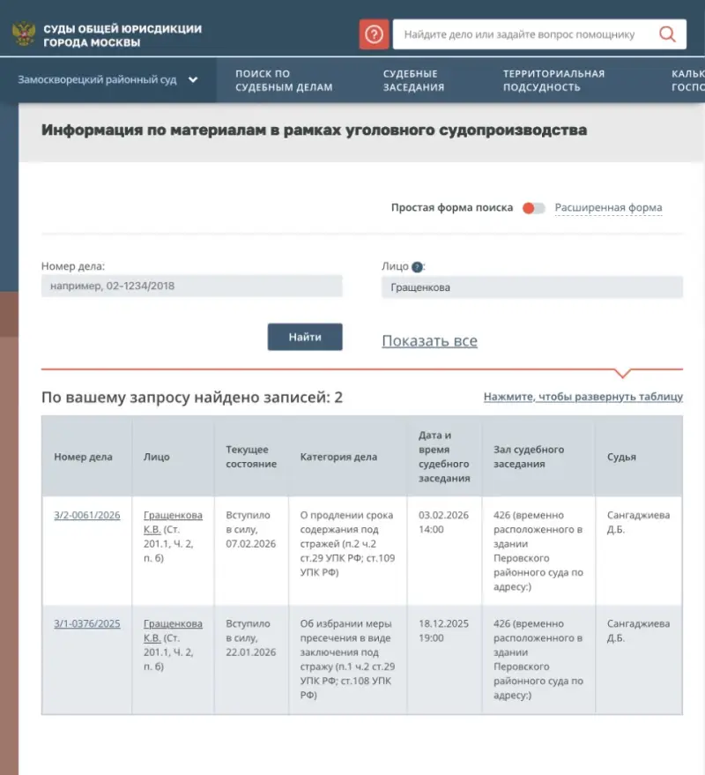Click the coat of arms logo
The width and height of the screenshot is (705, 775).
point(24,34)
